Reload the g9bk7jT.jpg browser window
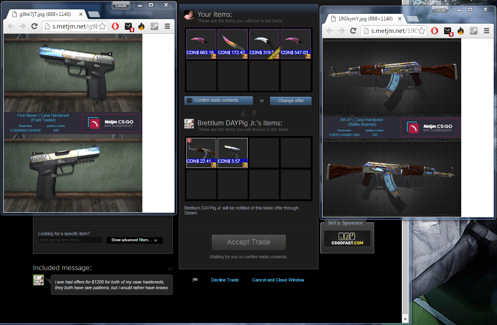This screenshot has width=497, height=325. tap(35, 26)
